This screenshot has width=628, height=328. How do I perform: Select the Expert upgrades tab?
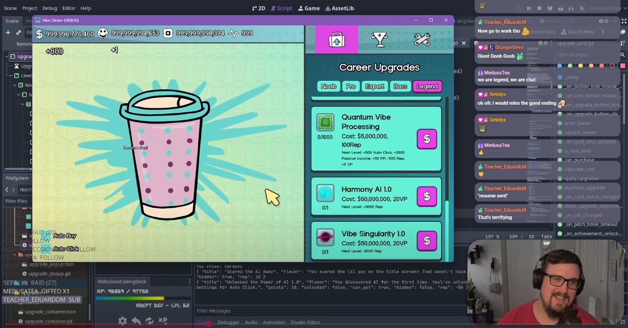coord(375,86)
